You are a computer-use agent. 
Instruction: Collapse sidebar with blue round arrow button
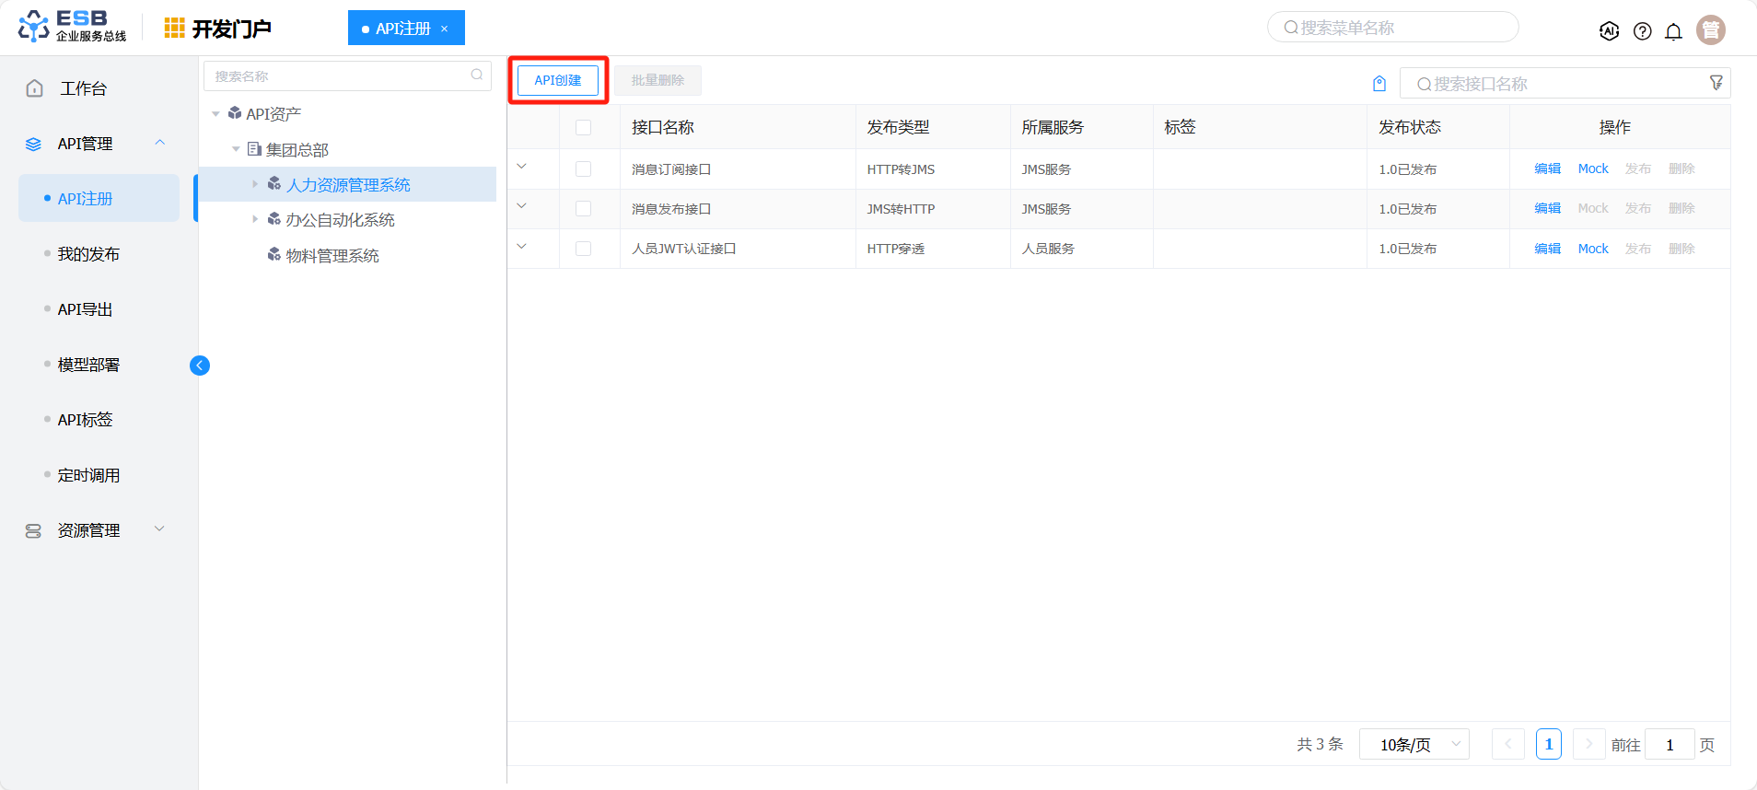[200, 366]
